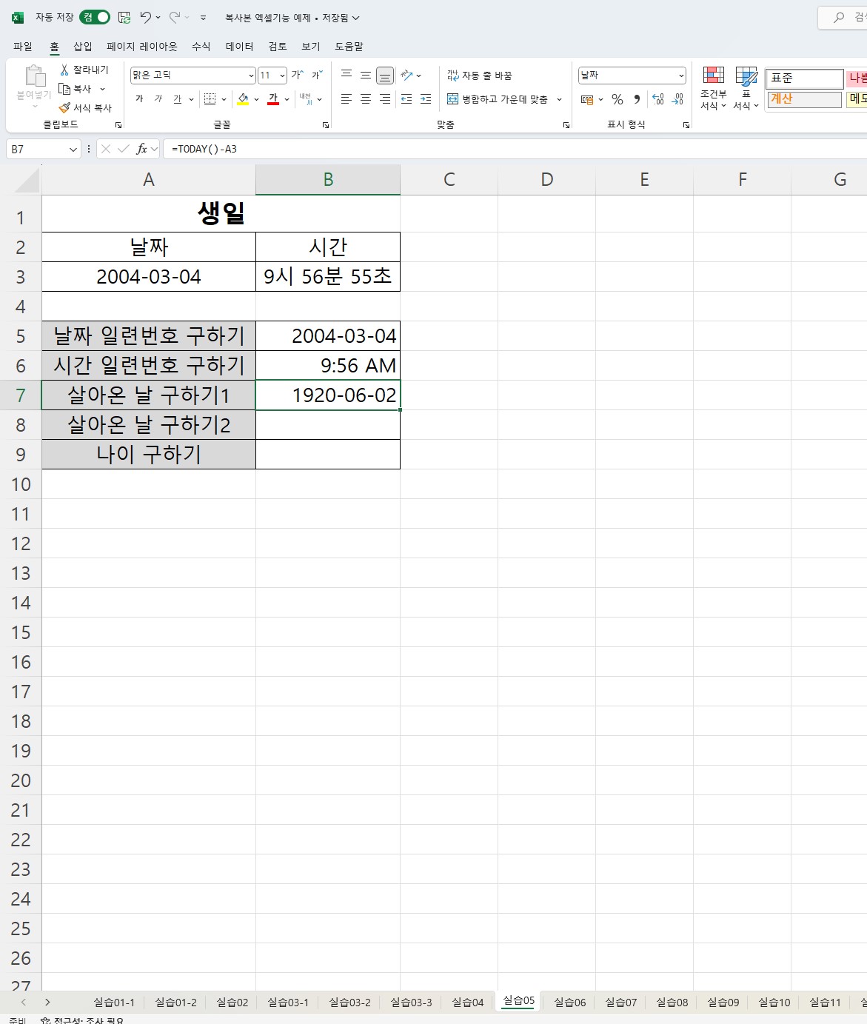Apply the 표준 cell style
The image size is (867, 1024).
pos(804,78)
